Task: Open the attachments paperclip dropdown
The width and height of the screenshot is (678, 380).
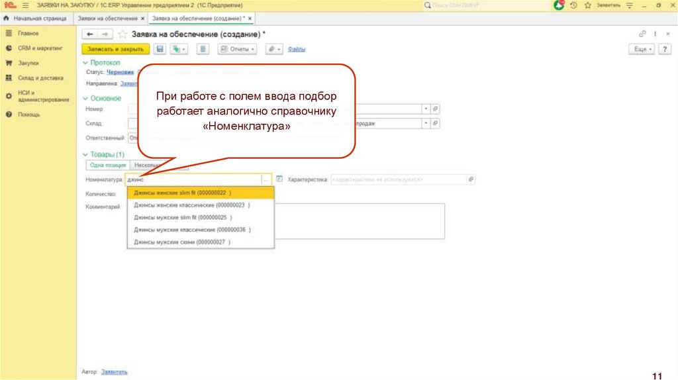Action: click(274, 49)
